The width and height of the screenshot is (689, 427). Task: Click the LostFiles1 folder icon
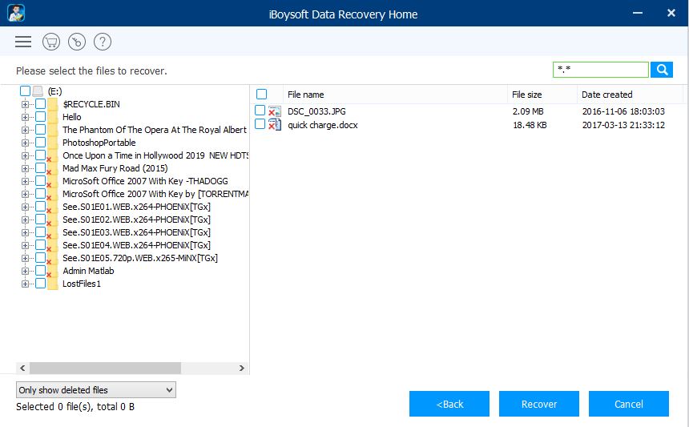pos(53,284)
